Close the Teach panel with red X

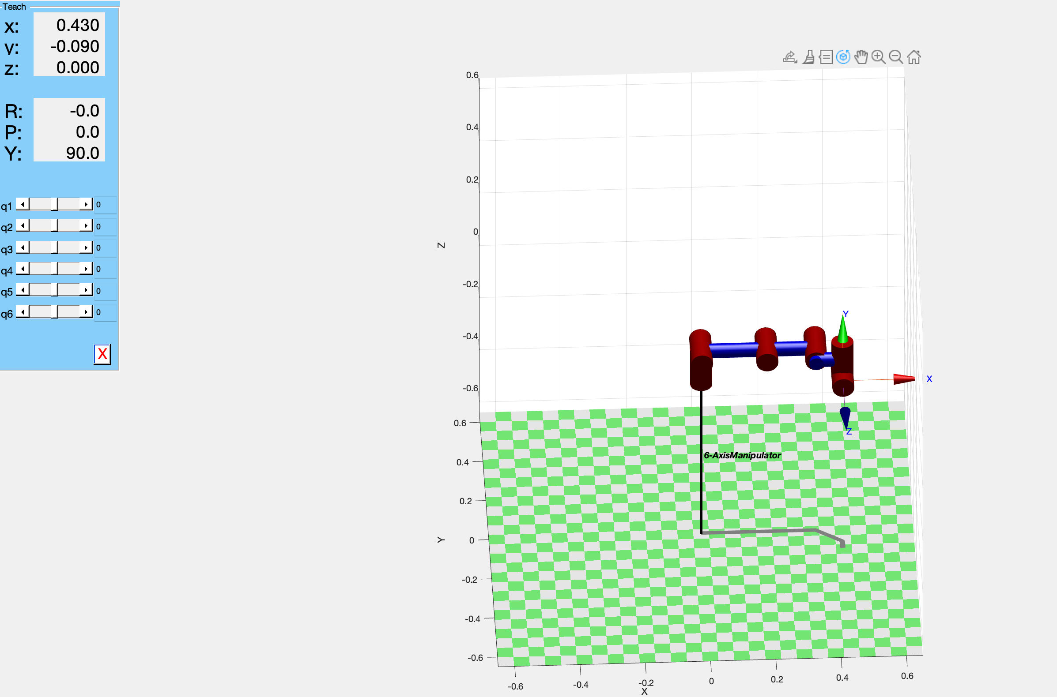(x=102, y=354)
